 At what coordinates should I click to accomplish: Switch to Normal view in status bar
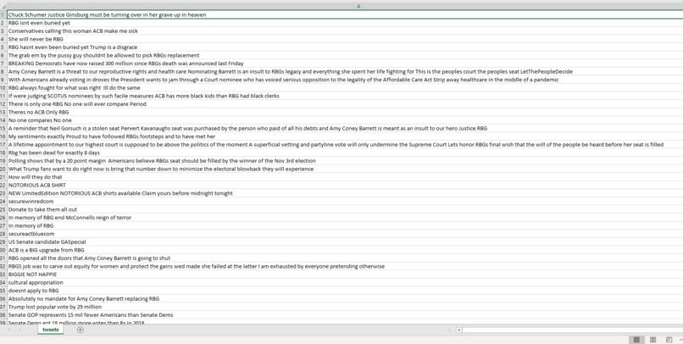coord(636,340)
